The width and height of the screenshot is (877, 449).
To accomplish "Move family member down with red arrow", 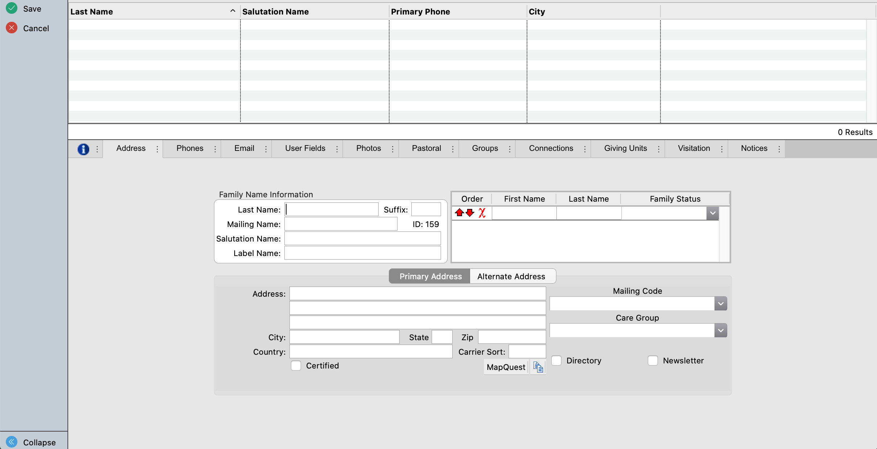I will (x=470, y=213).
